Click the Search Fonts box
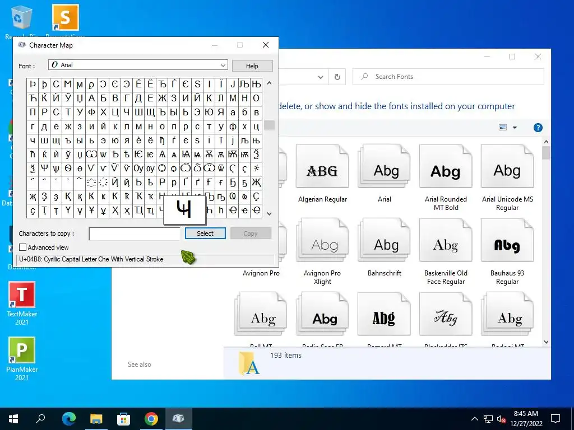 pyautogui.click(x=448, y=77)
